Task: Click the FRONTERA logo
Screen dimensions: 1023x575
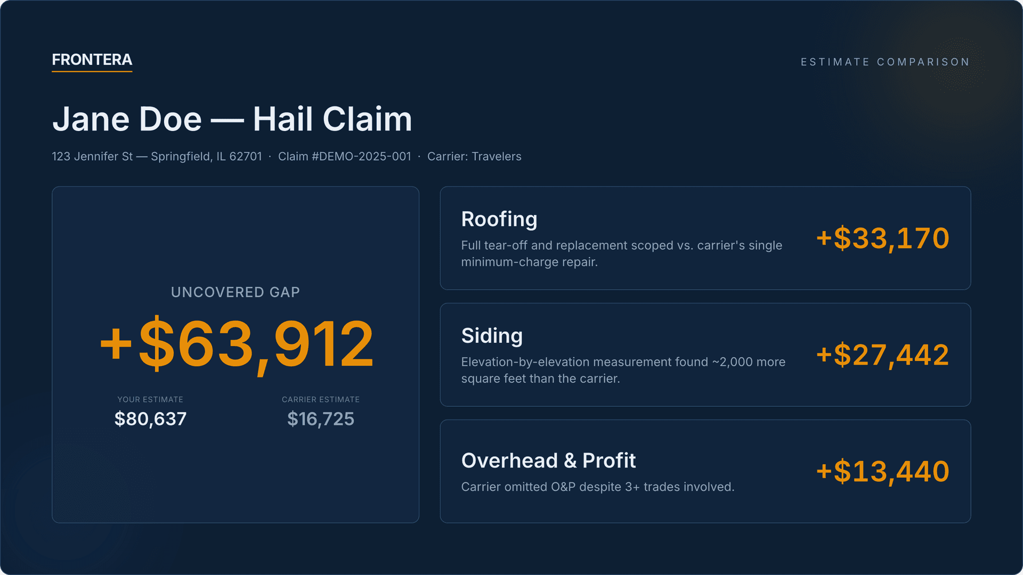Action: [x=92, y=60]
